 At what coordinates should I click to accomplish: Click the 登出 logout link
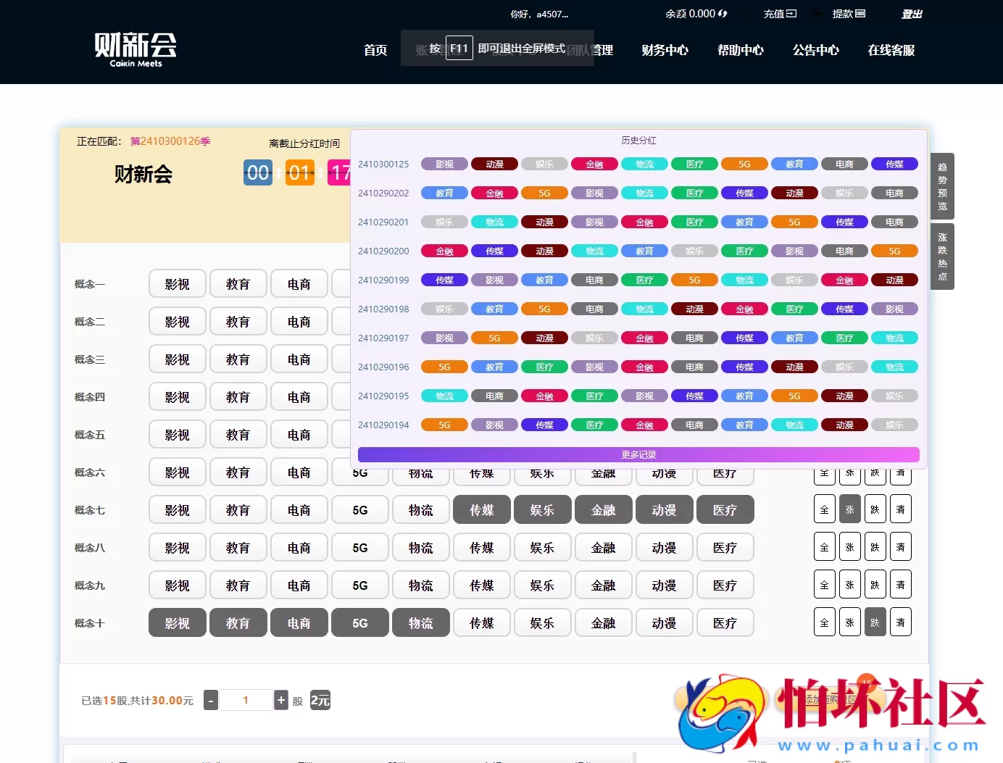(x=911, y=14)
